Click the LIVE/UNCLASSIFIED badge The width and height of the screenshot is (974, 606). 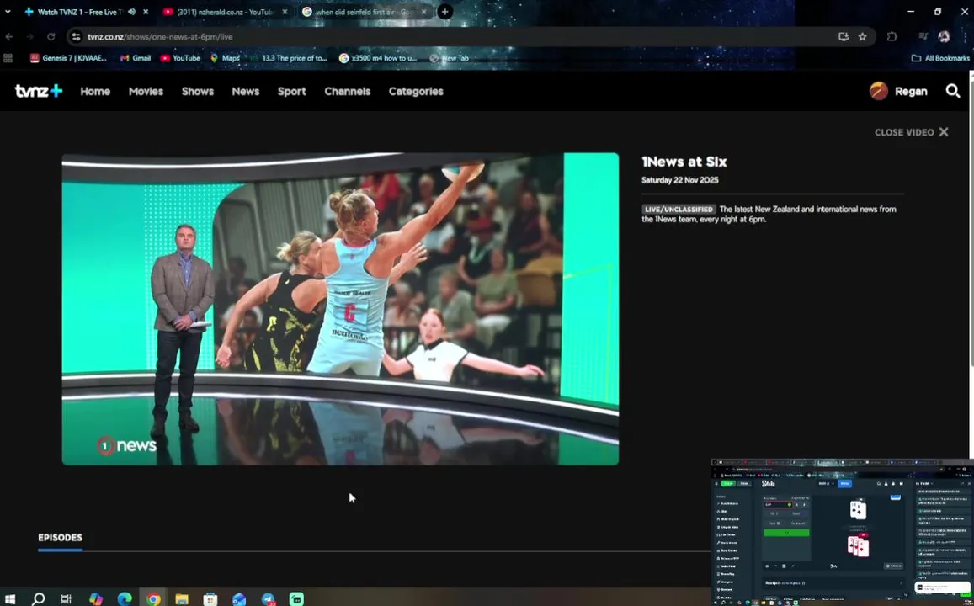(679, 210)
